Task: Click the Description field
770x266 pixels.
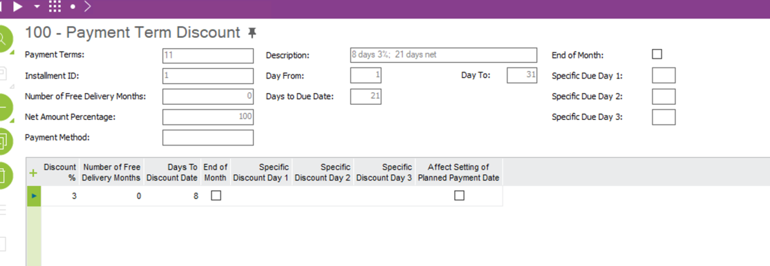Action: click(x=444, y=55)
